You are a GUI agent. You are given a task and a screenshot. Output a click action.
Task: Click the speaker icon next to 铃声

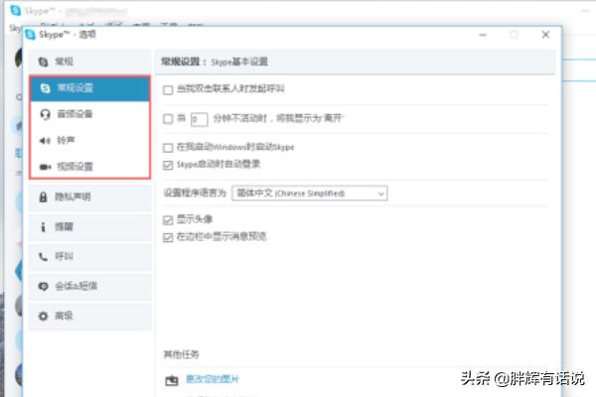tap(45, 141)
